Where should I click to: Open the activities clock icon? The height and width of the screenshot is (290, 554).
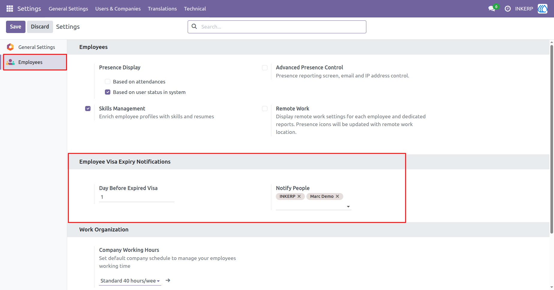[508, 9]
